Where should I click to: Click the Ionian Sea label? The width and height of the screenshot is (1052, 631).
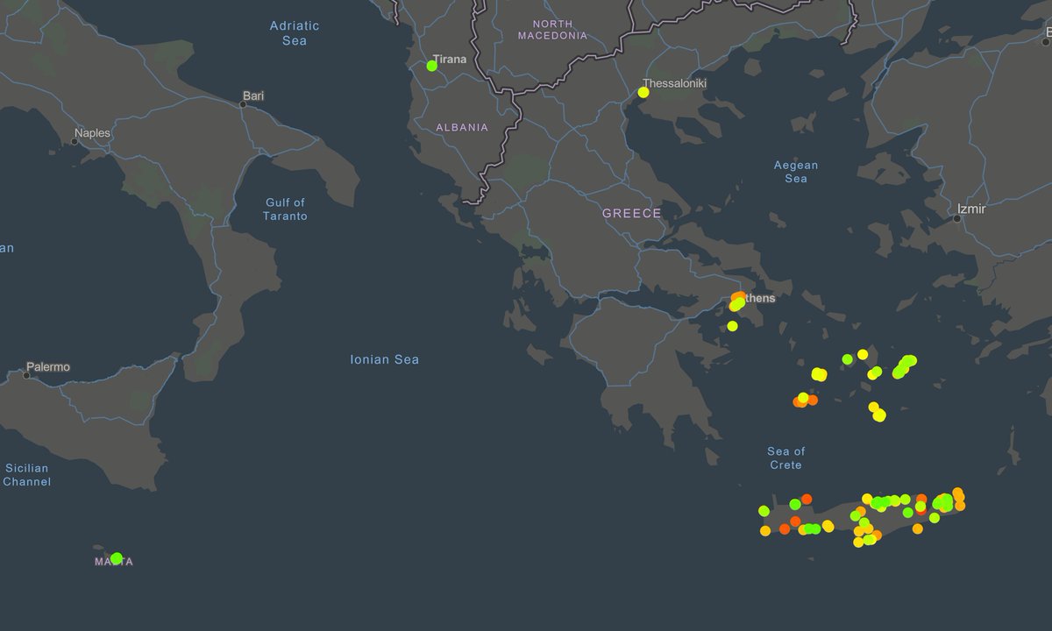[384, 359]
